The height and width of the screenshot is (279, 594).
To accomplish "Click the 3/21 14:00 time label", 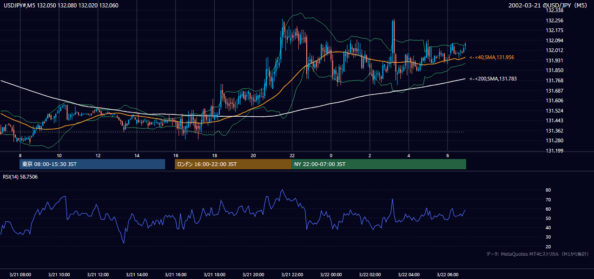I will click(x=137, y=274).
